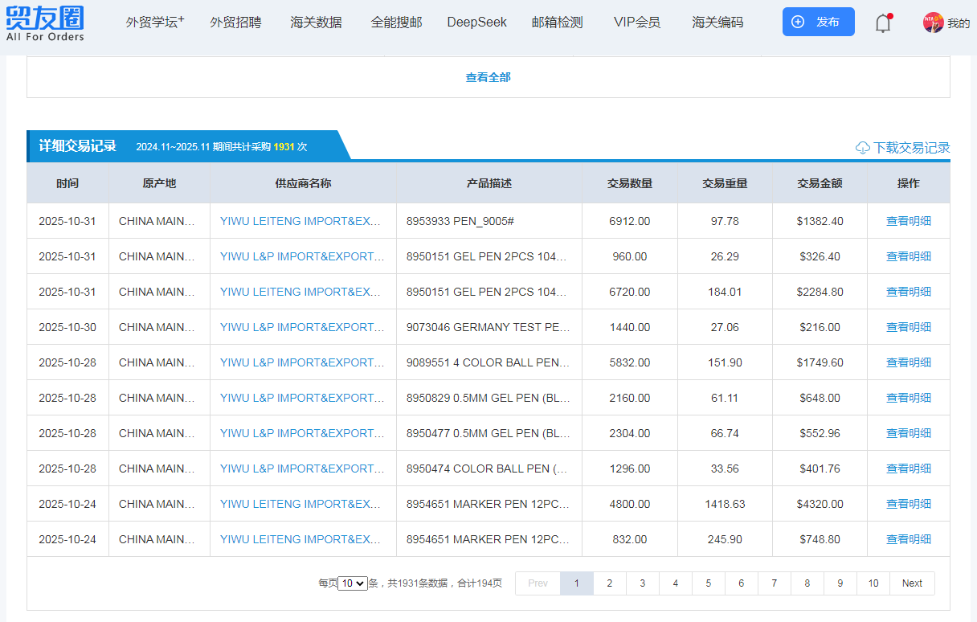
Task: Select VIP会员 in the top navigation
Action: (636, 23)
